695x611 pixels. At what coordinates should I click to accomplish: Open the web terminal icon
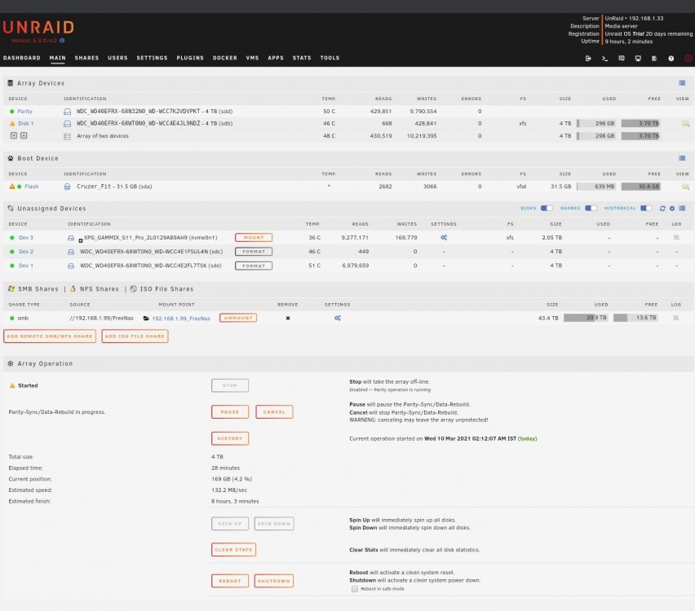coord(604,59)
